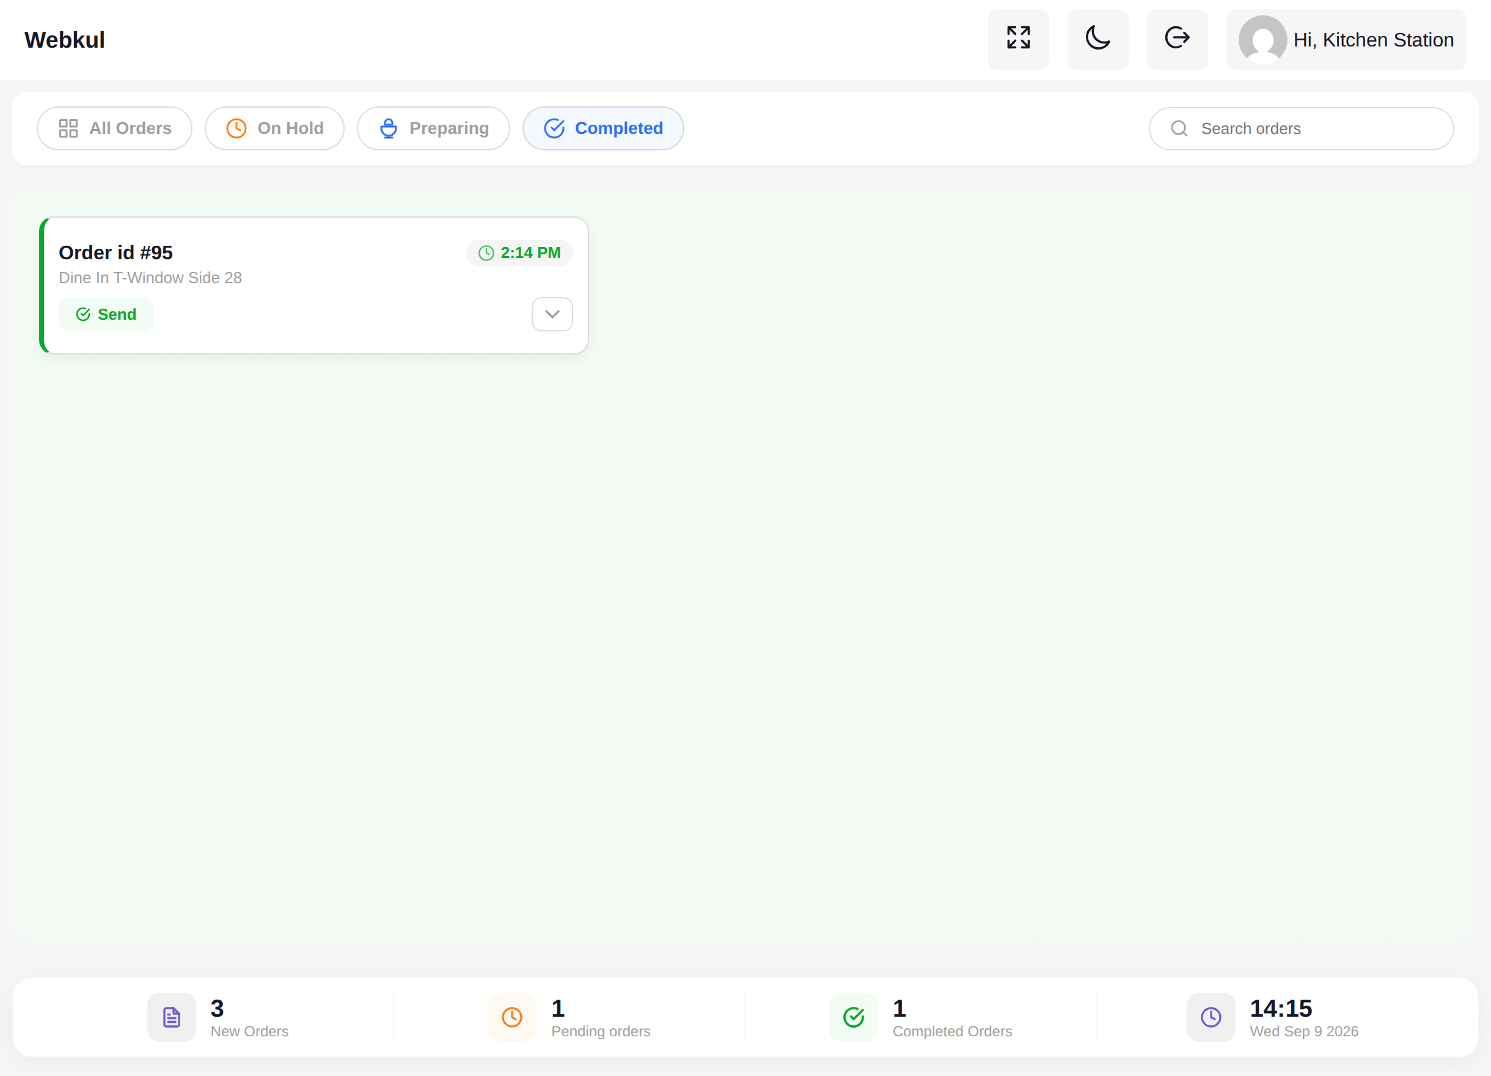Expand order #95 details chevron

click(552, 314)
